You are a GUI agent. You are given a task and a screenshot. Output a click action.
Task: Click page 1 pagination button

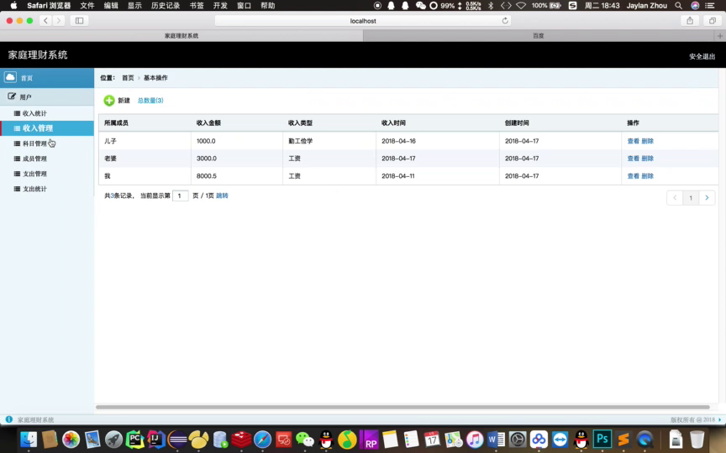point(691,197)
